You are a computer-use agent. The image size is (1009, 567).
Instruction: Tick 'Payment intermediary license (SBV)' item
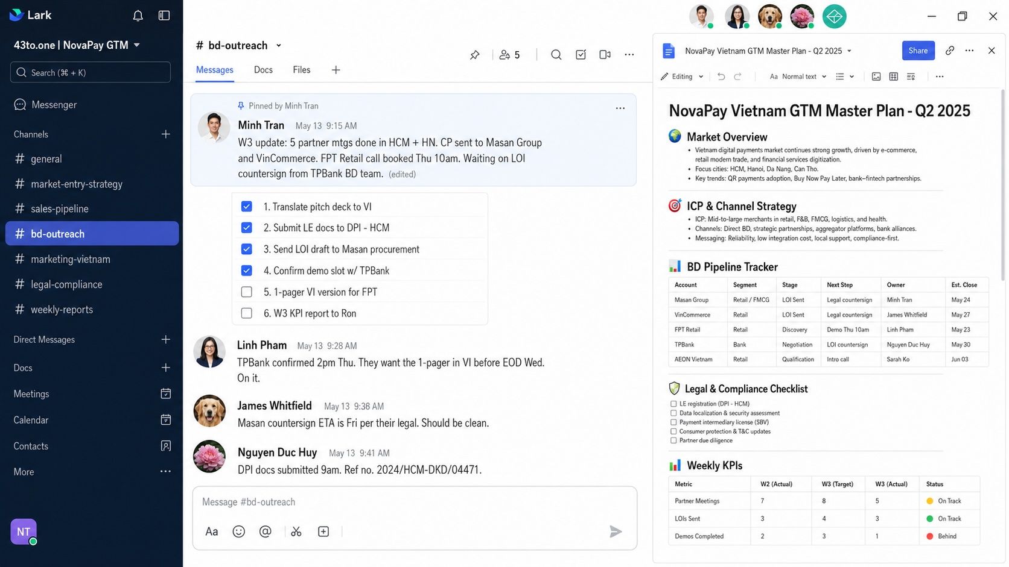[x=673, y=422]
